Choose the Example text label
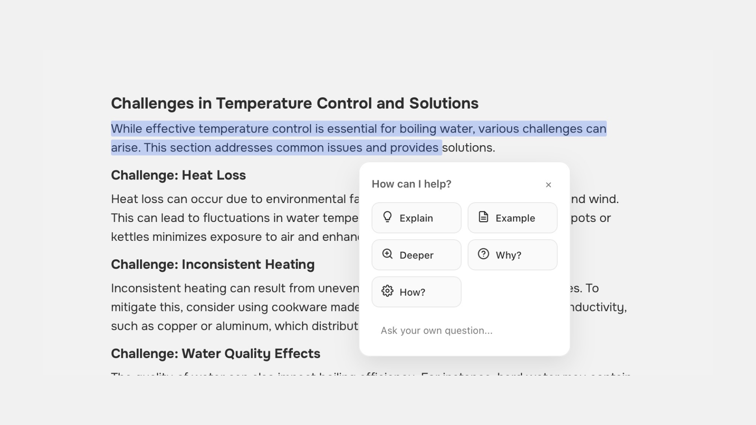The image size is (756, 425). click(515, 218)
